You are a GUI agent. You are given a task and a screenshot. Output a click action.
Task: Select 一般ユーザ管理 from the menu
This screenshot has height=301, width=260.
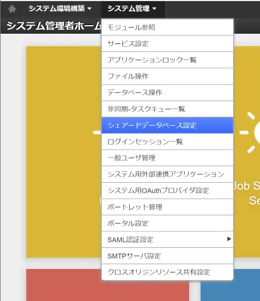[x=167, y=158]
